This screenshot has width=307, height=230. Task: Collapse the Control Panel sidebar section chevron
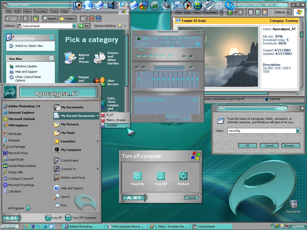[51, 38]
